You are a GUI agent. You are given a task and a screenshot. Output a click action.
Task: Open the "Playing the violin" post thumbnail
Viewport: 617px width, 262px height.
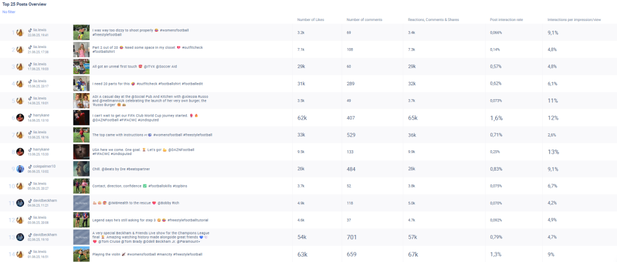tap(81, 254)
